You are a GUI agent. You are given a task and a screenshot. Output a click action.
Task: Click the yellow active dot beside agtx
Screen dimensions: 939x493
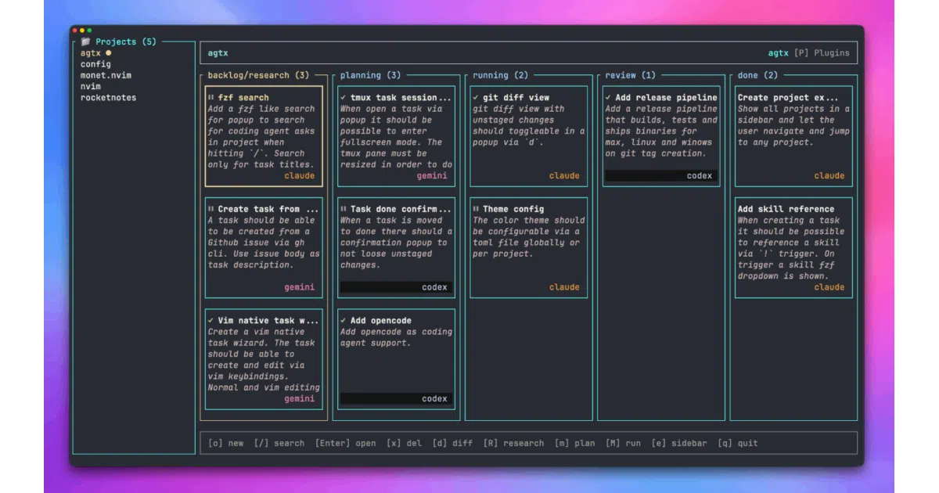109,53
